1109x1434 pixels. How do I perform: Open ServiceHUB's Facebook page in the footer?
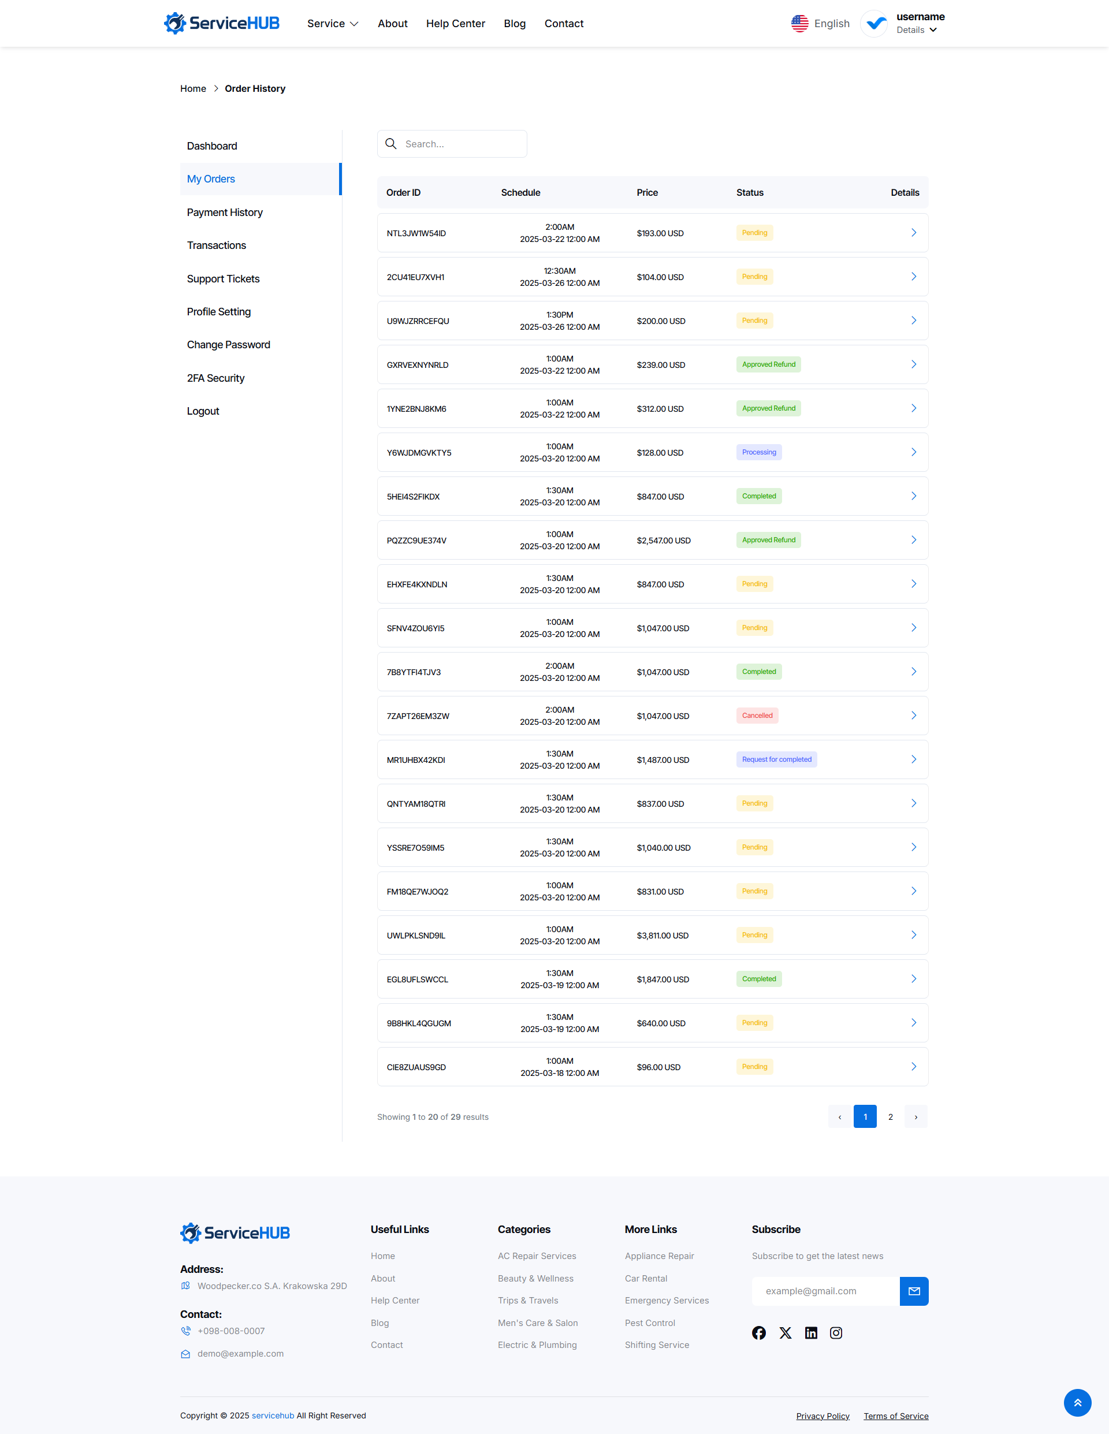tap(759, 1332)
